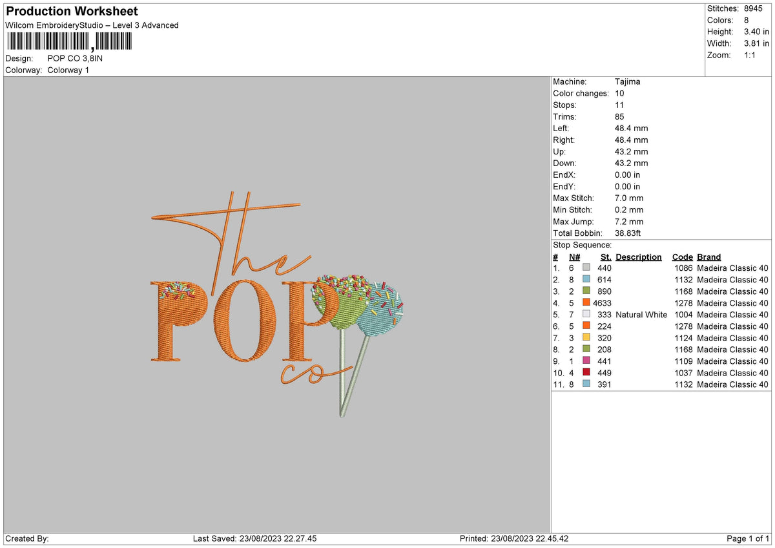Click the green swatch in stop row 8
This screenshot has width=775, height=548.
tap(586, 349)
